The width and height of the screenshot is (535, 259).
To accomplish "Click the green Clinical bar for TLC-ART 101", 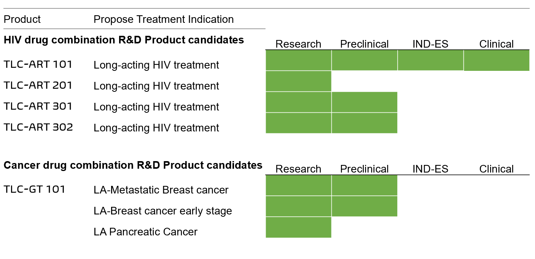I will (497, 61).
